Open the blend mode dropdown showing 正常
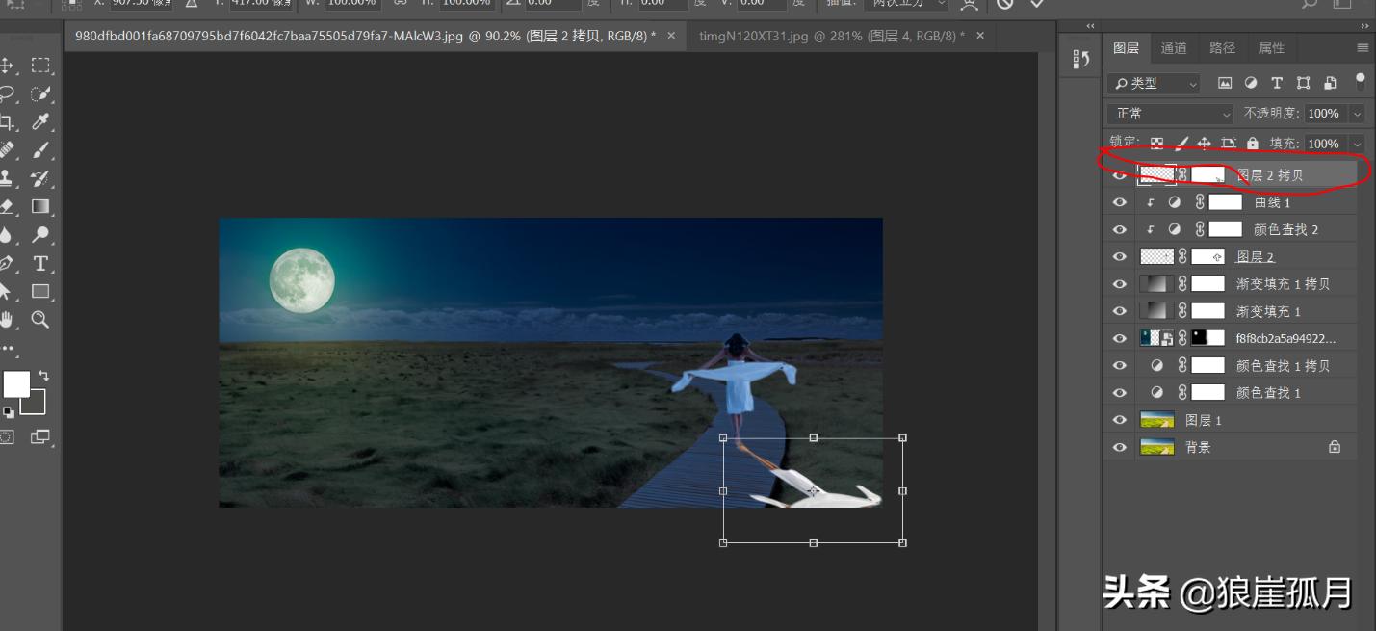 point(1168,113)
